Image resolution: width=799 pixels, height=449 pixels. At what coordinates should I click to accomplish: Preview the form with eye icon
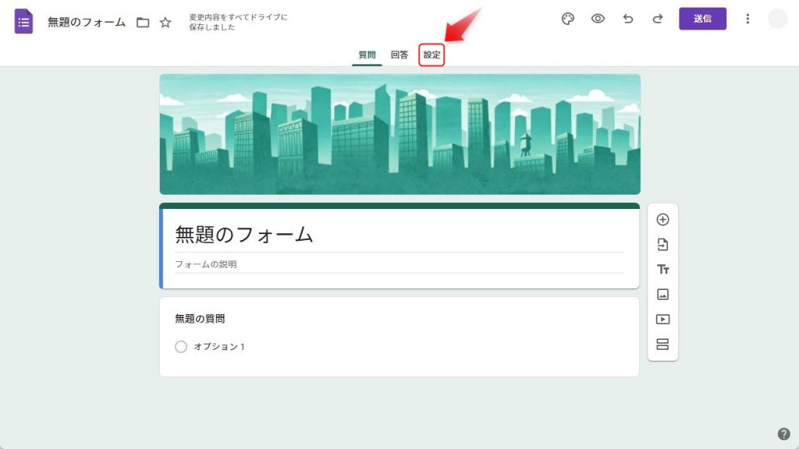(x=598, y=19)
